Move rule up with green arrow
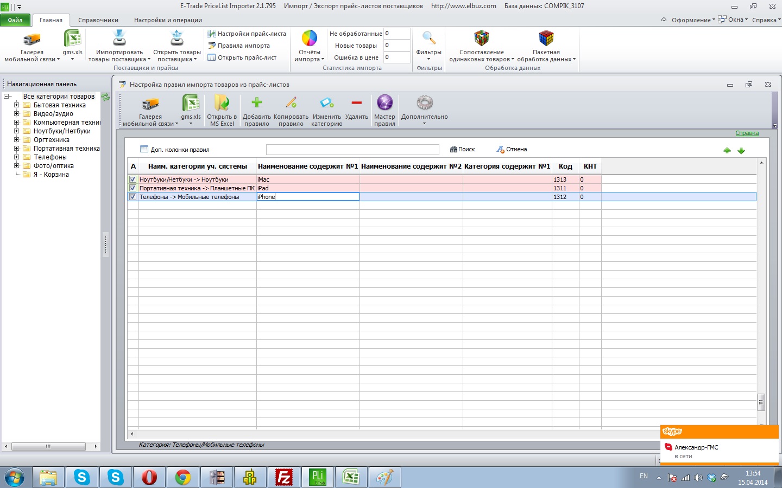The image size is (782, 488). tap(727, 150)
